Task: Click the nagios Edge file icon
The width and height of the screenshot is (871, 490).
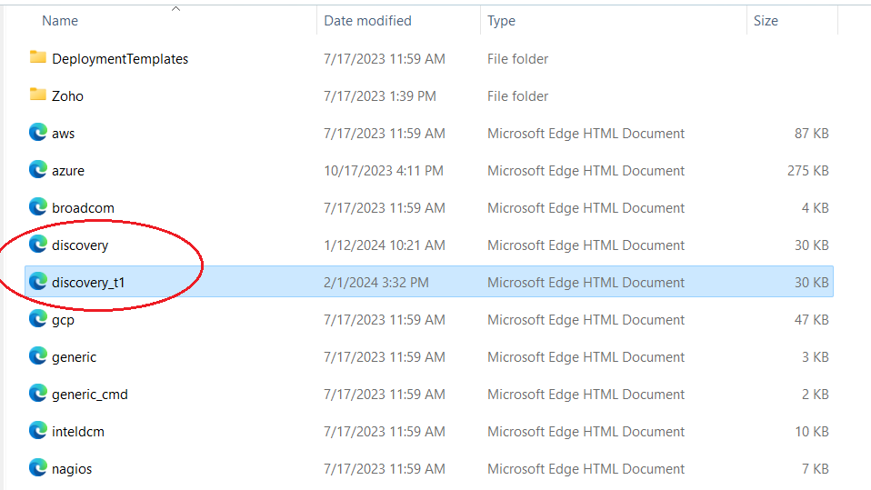Action: pos(37,468)
